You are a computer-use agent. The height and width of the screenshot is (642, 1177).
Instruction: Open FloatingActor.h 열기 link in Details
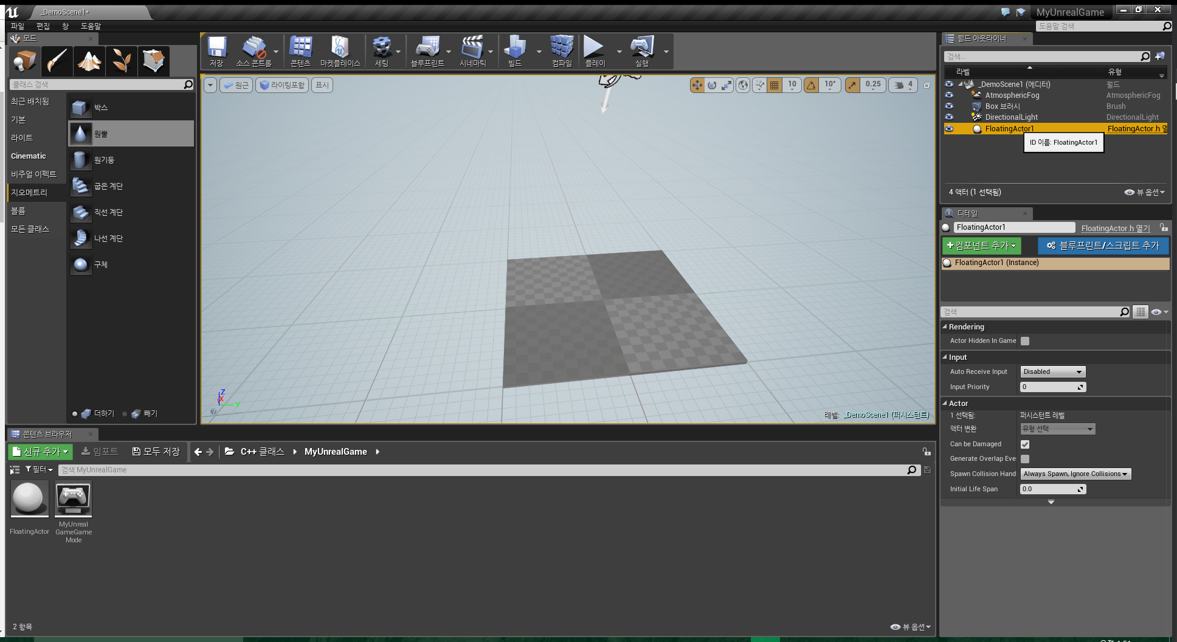(x=1116, y=229)
